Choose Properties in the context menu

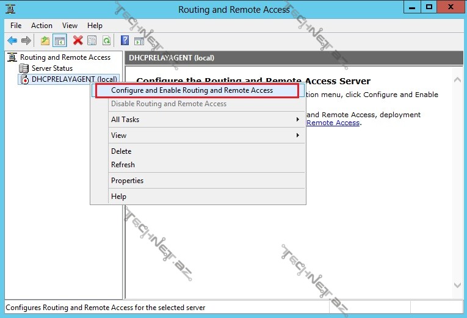pyautogui.click(x=127, y=181)
